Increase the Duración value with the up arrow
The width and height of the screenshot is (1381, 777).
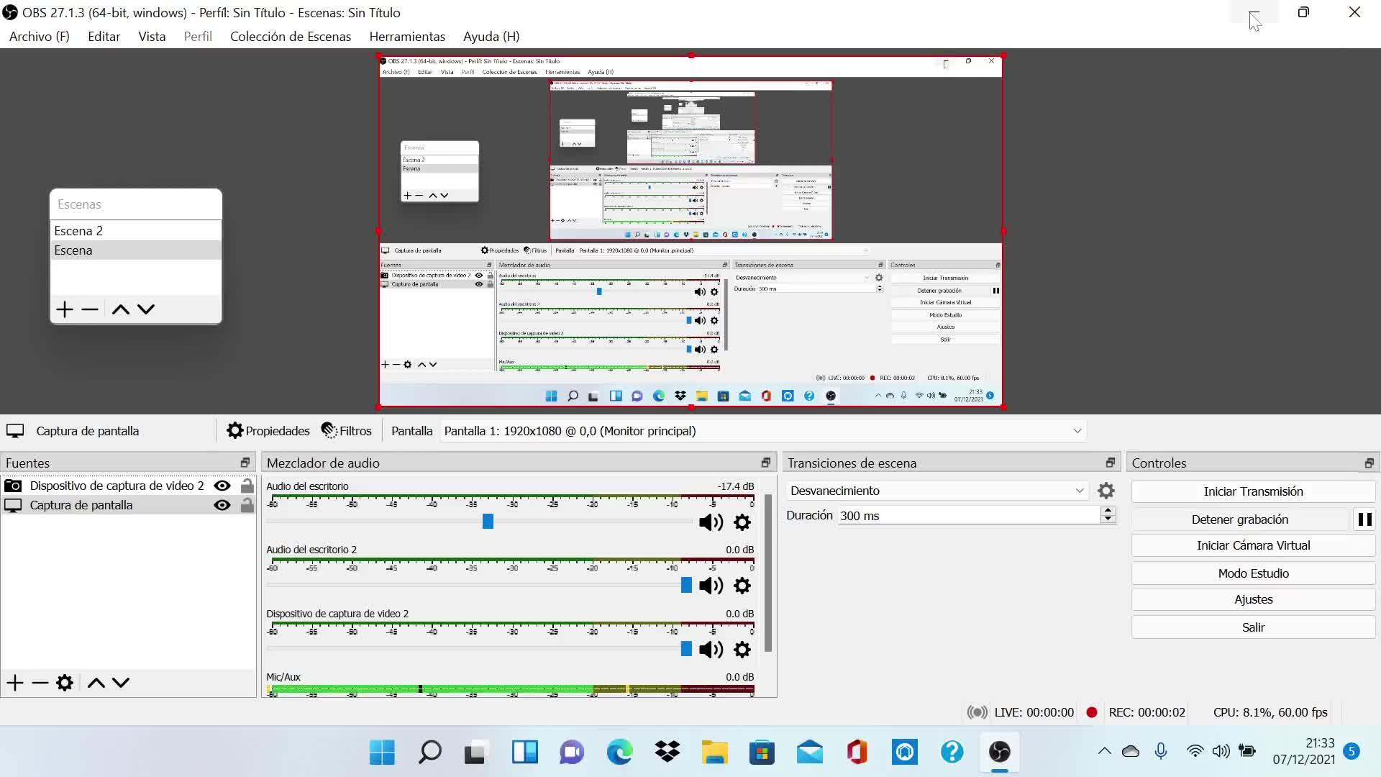[1108, 511]
